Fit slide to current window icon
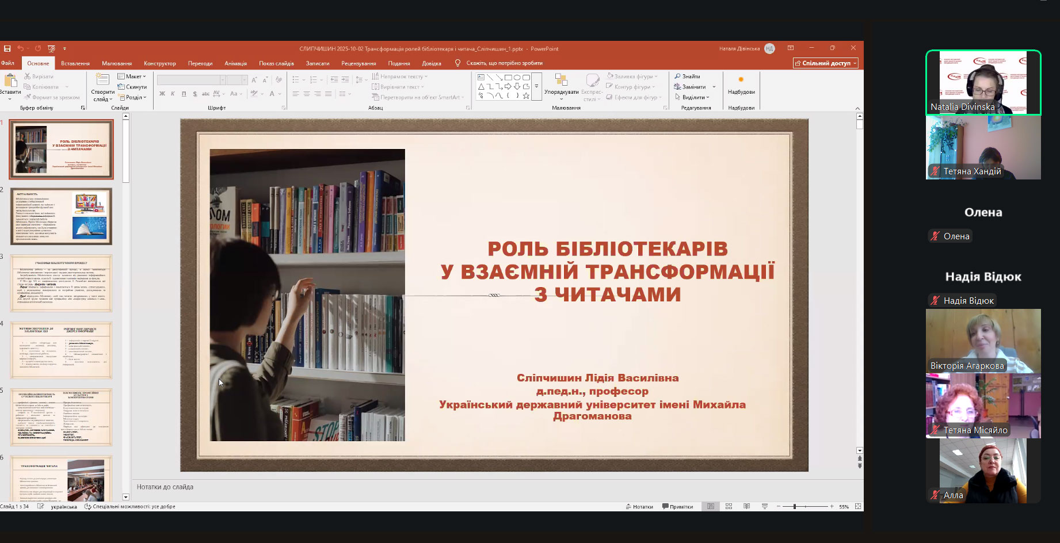This screenshot has width=1060, height=543. pyautogui.click(x=858, y=506)
